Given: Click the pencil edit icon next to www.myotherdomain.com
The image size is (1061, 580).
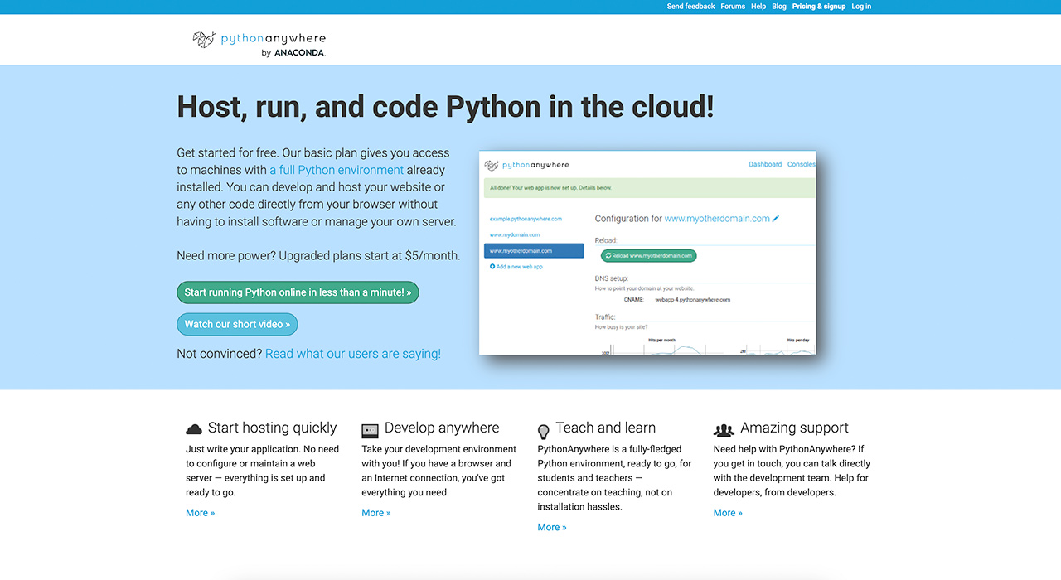Looking at the screenshot, I should pyautogui.click(x=776, y=218).
